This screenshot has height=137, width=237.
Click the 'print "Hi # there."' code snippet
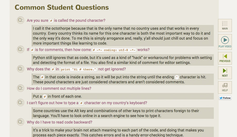[x=78, y=69]
